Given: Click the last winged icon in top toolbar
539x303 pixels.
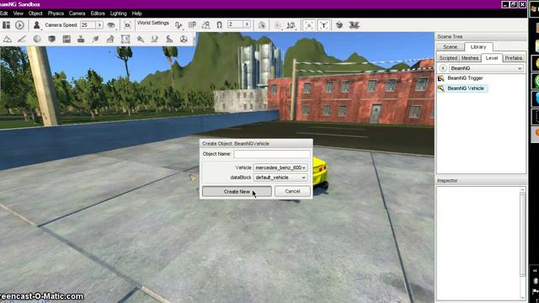Looking at the screenshot, I should point(354,25).
